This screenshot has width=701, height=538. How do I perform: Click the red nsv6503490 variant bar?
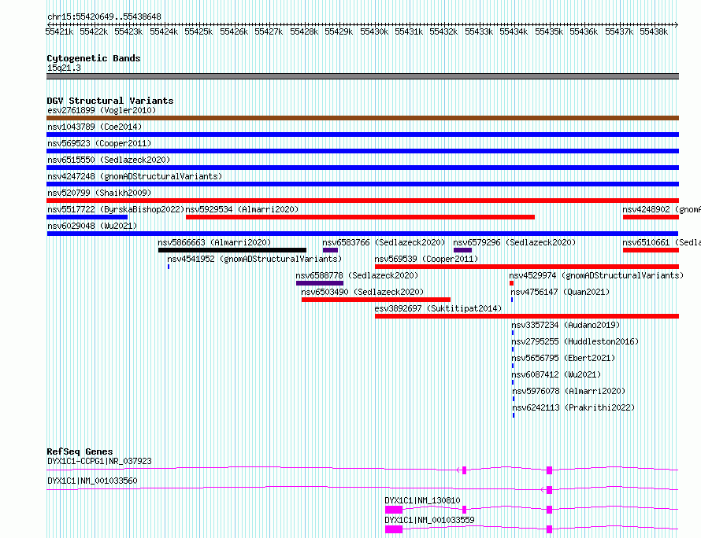click(376, 300)
